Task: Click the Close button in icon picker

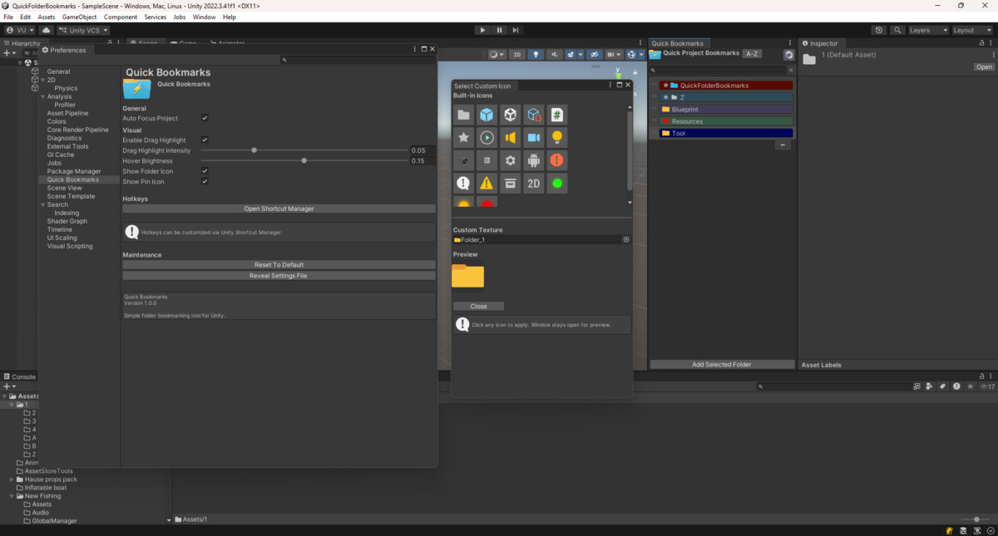Action: tap(478, 307)
